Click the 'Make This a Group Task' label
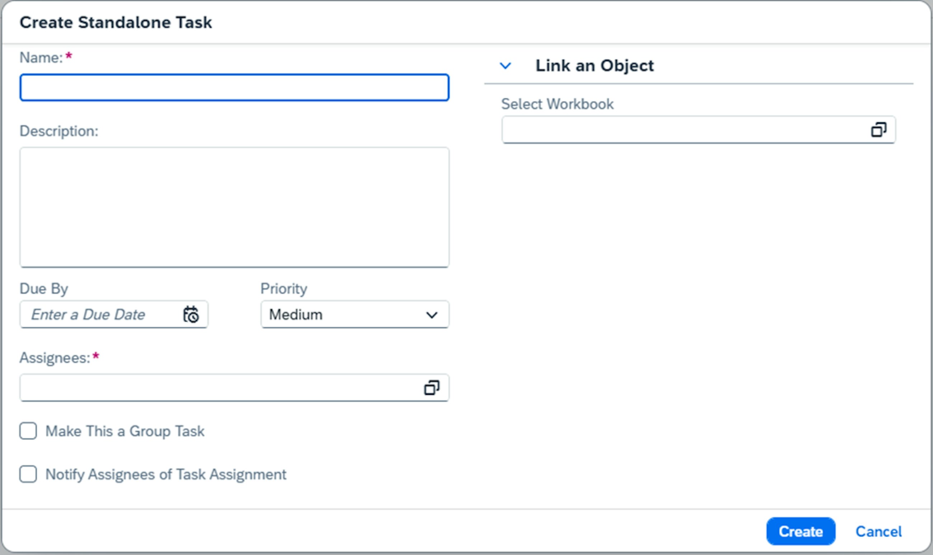 pyautogui.click(x=125, y=431)
